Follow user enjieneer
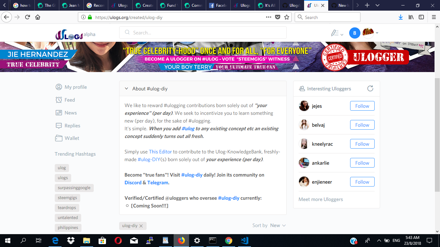Image resolution: width=440 pixels, height=247 pixels. pos(362,182)
